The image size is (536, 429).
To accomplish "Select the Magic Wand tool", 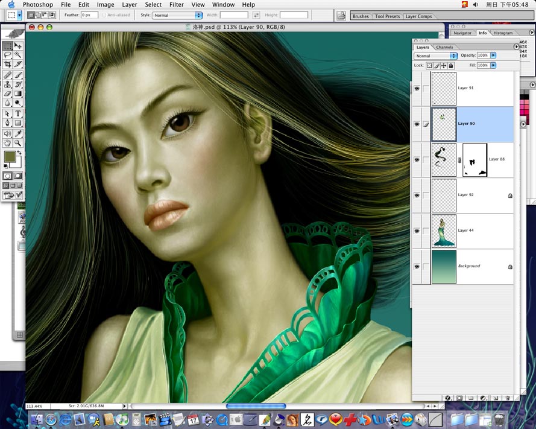I will 17,55.
